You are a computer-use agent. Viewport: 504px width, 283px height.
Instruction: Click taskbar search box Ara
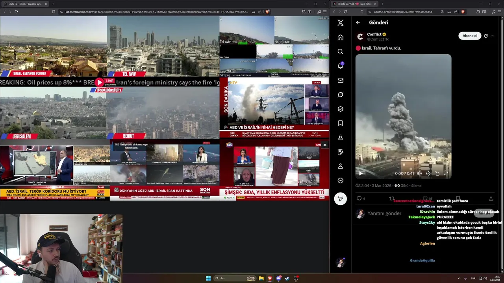tap(235, 278)
